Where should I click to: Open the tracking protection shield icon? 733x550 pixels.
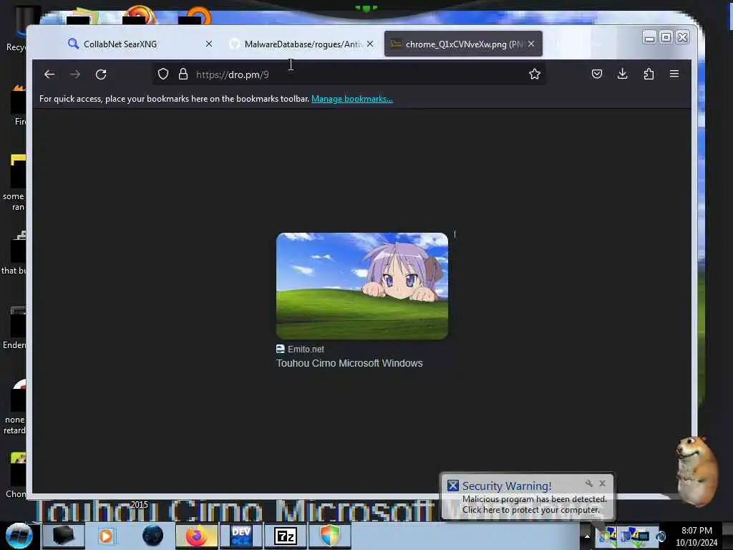tap(162, 74)
